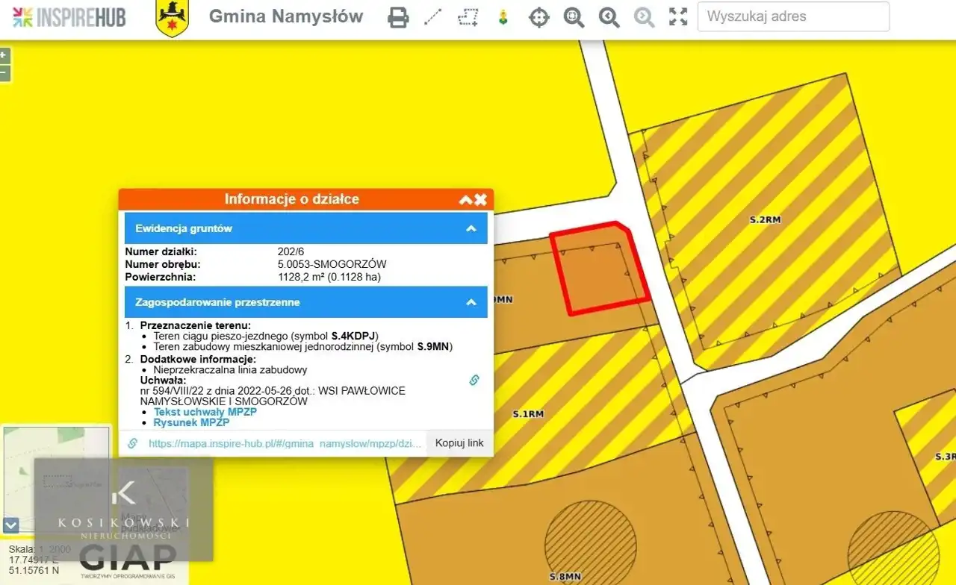
Task: Select the measure distance line tool
Action: [x=432, y=17]
